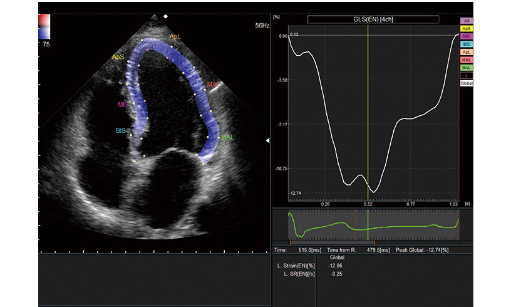Click the ApL legend button
The width and height of the screenshot is (511, 307).
pyautogui.click(x=467, y=51)
